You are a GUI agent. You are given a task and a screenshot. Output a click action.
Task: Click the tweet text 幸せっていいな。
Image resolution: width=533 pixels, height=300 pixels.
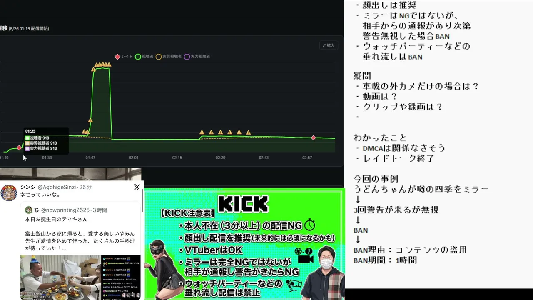40,195
